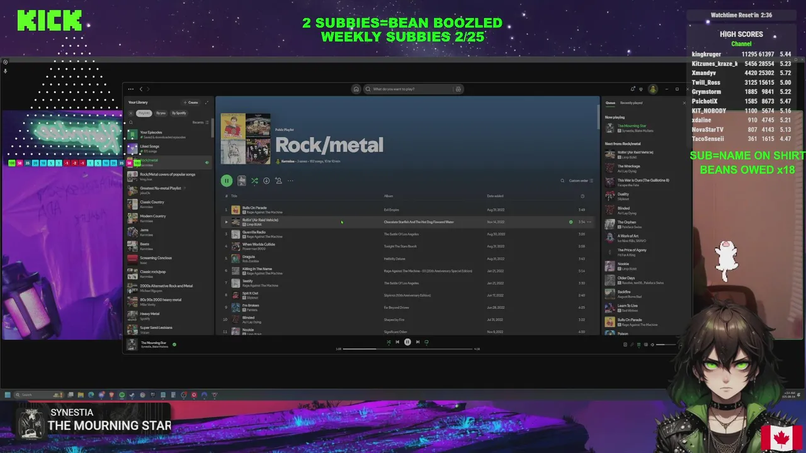
Task: Switch to the Queue tab
Action: pyautogui.click(x=610, y=103)
